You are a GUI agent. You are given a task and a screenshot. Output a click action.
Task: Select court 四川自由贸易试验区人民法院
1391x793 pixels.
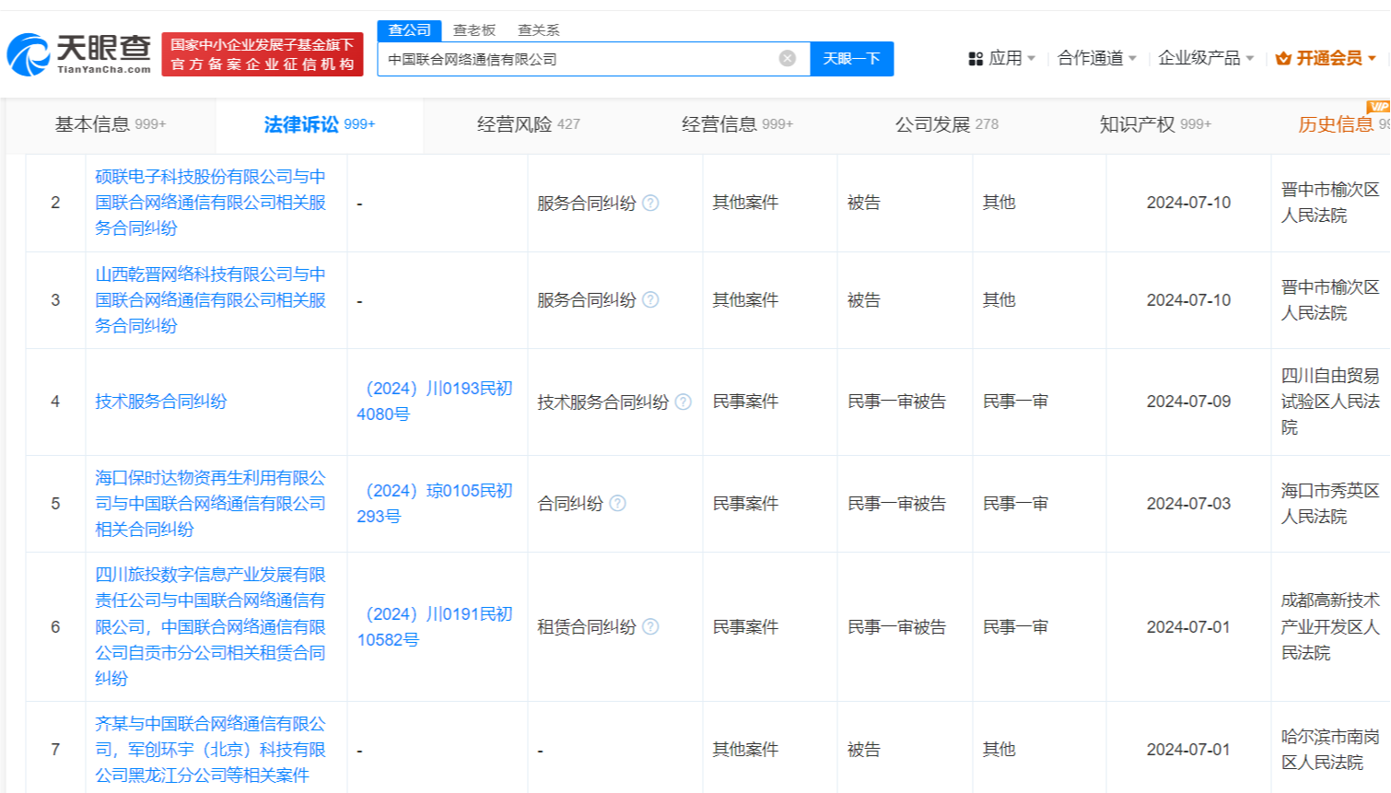tap(1330, 402)
